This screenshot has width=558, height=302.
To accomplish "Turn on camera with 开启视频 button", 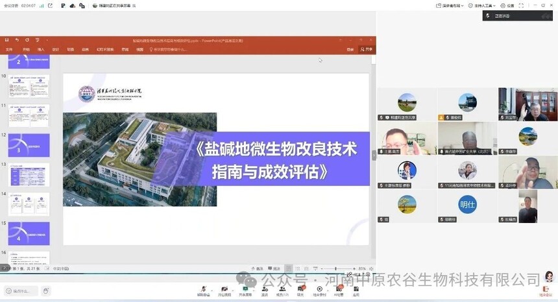I will [x=224, y=291].
